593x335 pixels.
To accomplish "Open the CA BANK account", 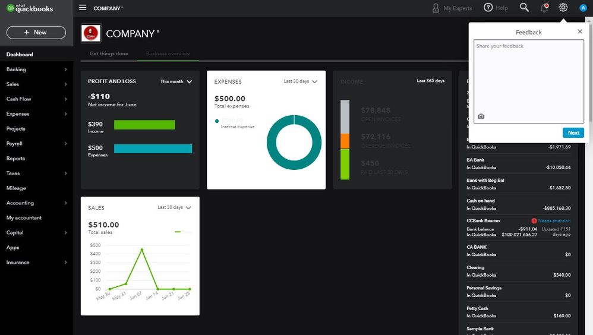I will click(519, 251).
